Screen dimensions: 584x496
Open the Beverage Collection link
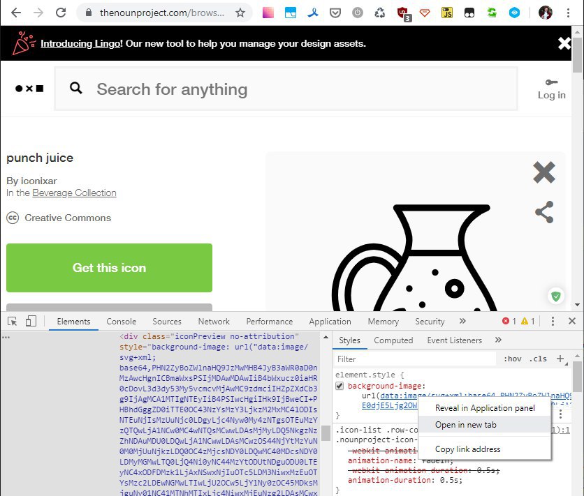click(x=74, y=193)
